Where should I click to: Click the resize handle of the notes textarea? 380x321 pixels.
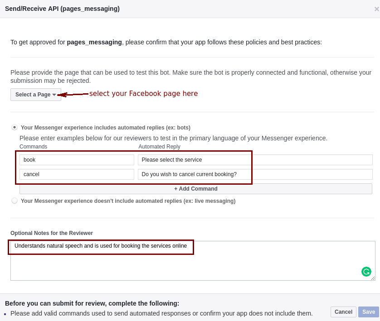[x=373, y=278]
